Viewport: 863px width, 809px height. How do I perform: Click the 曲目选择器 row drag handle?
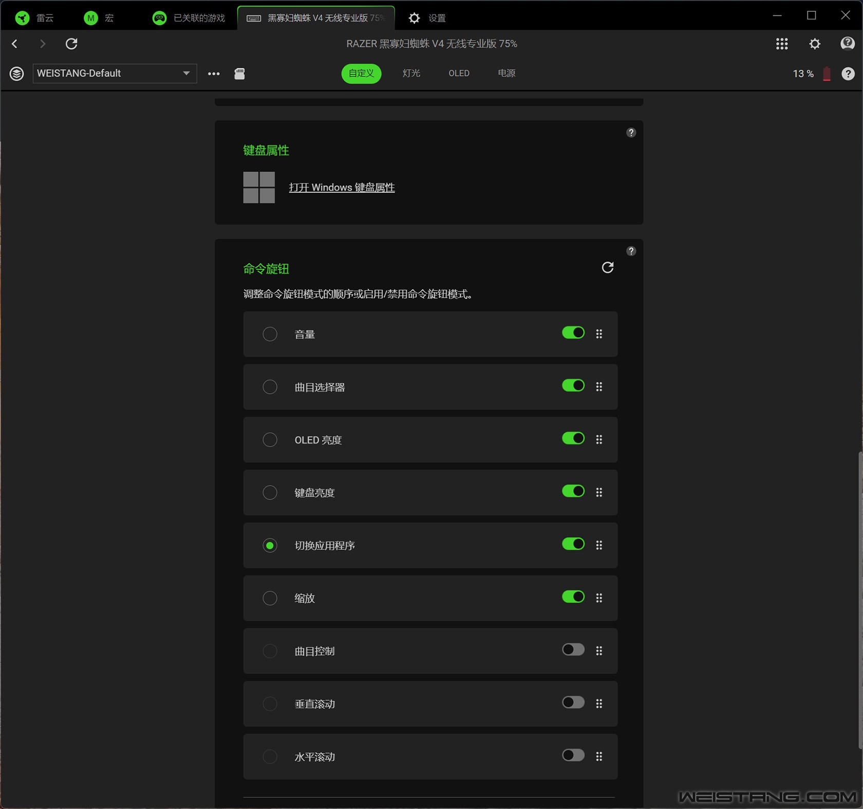coord(599,387)
